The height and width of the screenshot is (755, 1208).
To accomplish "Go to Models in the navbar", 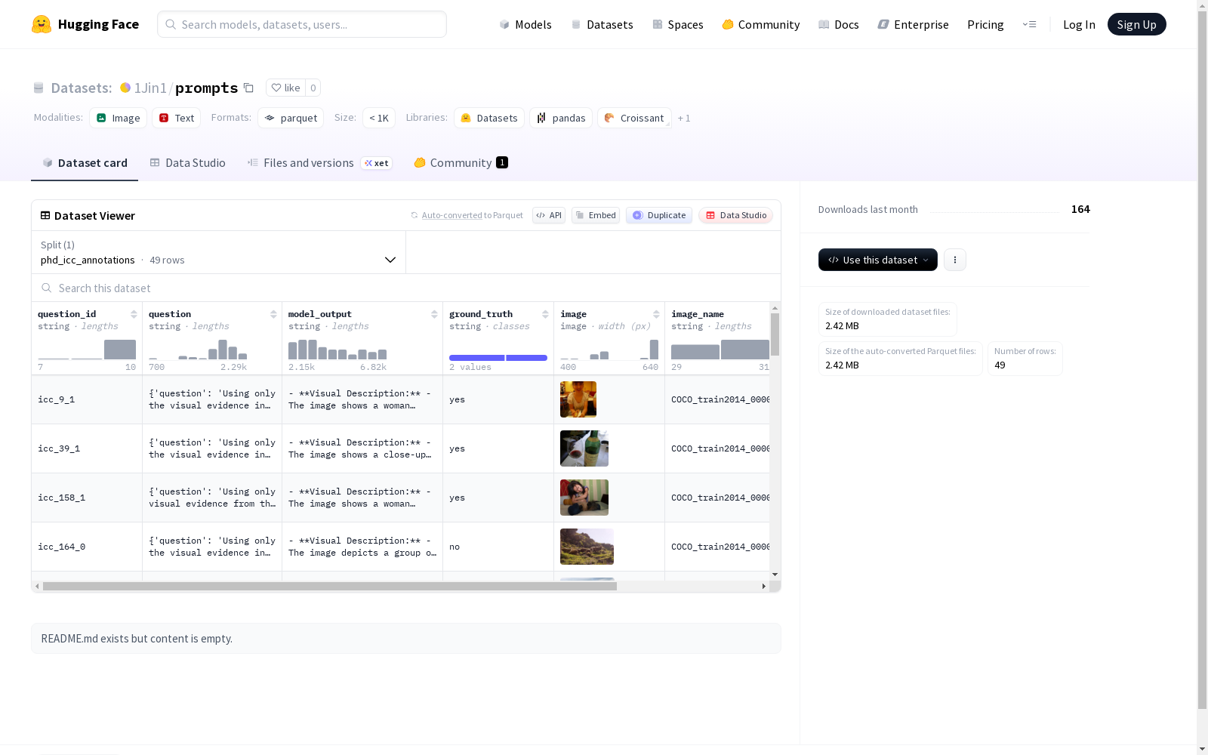I will (x=525, y=24).
